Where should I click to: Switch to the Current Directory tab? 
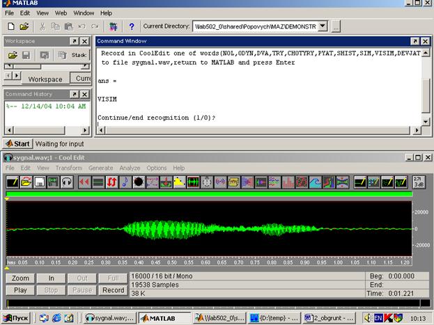tap(81, 78)
